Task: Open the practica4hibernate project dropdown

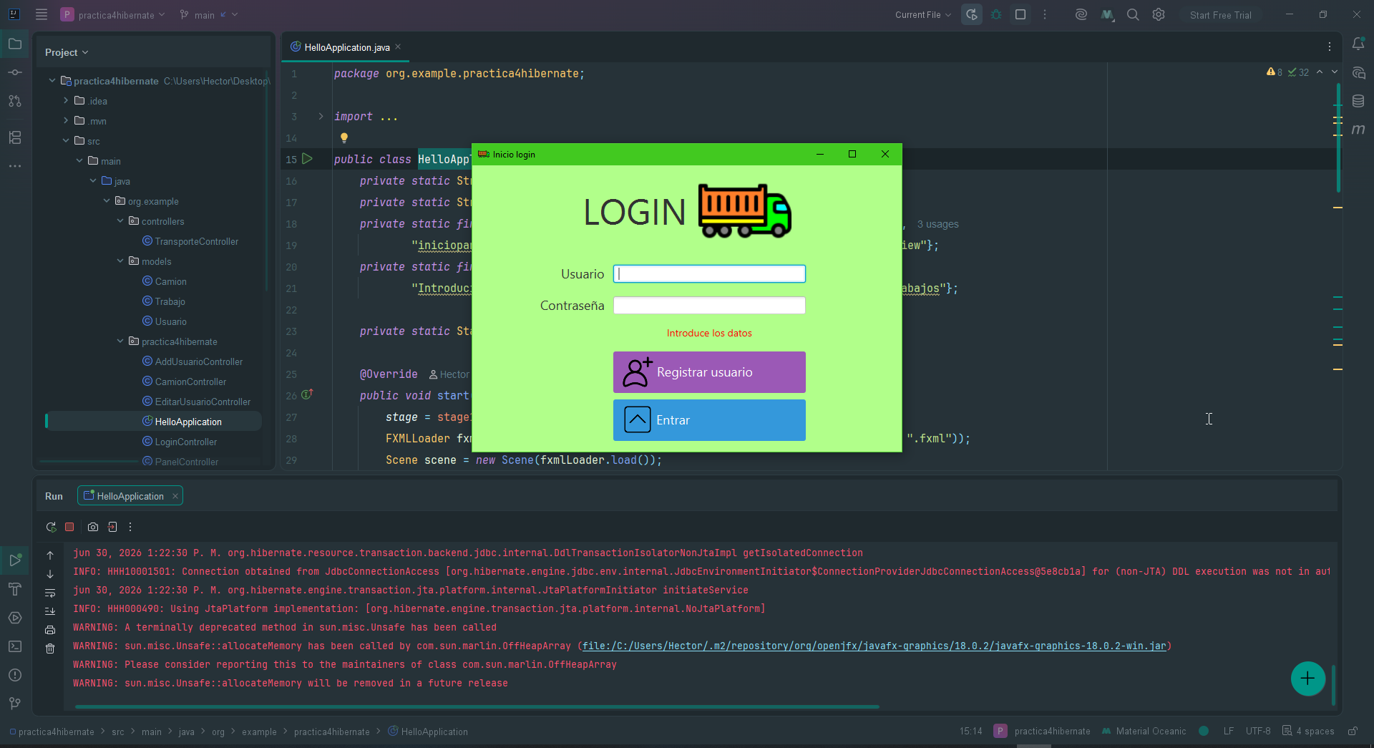Action: (x=113, y=14)
